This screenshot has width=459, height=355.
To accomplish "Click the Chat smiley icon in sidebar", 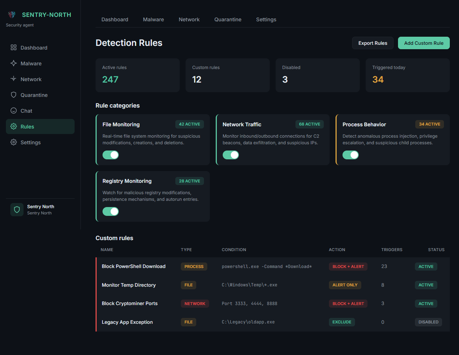I will click(14, 111).
